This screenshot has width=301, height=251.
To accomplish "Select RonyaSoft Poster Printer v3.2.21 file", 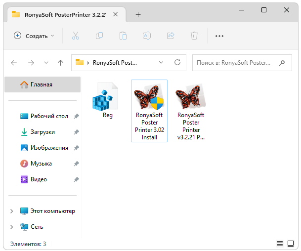I will point(191,111).
